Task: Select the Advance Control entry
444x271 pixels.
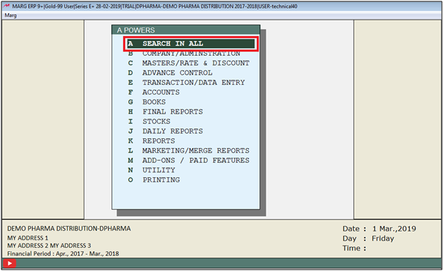Action: 170,73
